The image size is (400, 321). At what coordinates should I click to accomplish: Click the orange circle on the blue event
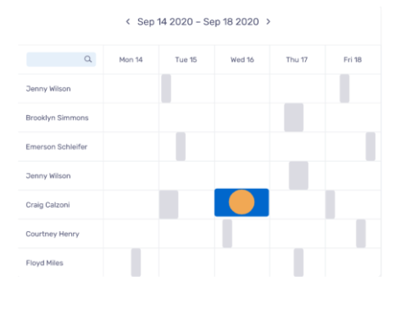[242, 202]
